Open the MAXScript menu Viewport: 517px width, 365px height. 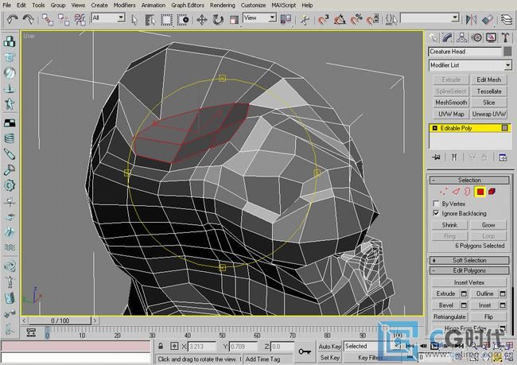(x=284, y=6)
